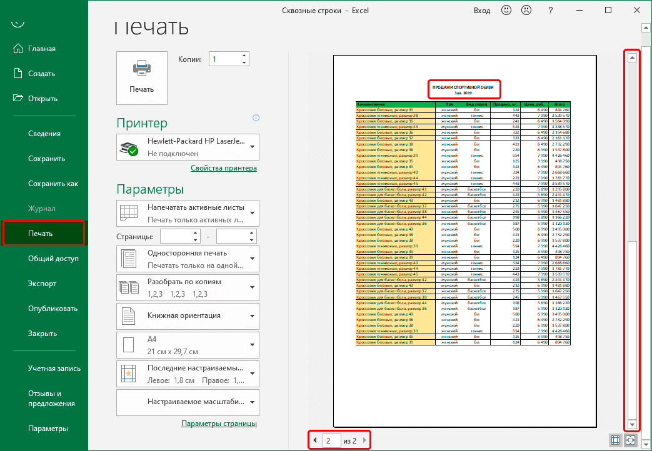Screen dimensions: 652x451
Task: Click the outer window scroll up arrow
Action: 646,28
